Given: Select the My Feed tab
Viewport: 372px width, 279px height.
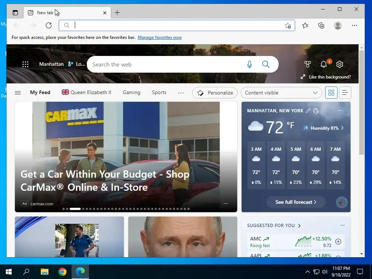Looking at the screenshot, I should coord(40,93).
